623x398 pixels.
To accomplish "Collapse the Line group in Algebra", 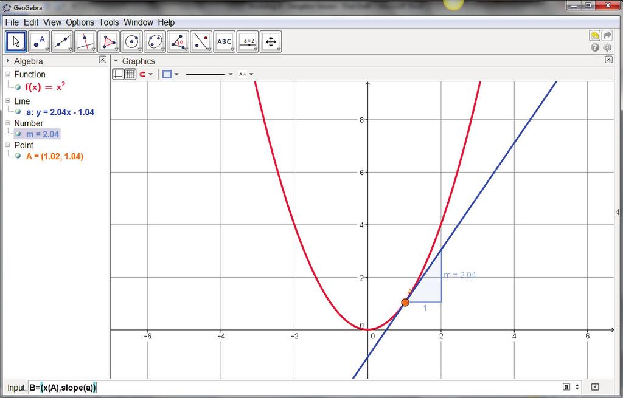I will point(7,101).
